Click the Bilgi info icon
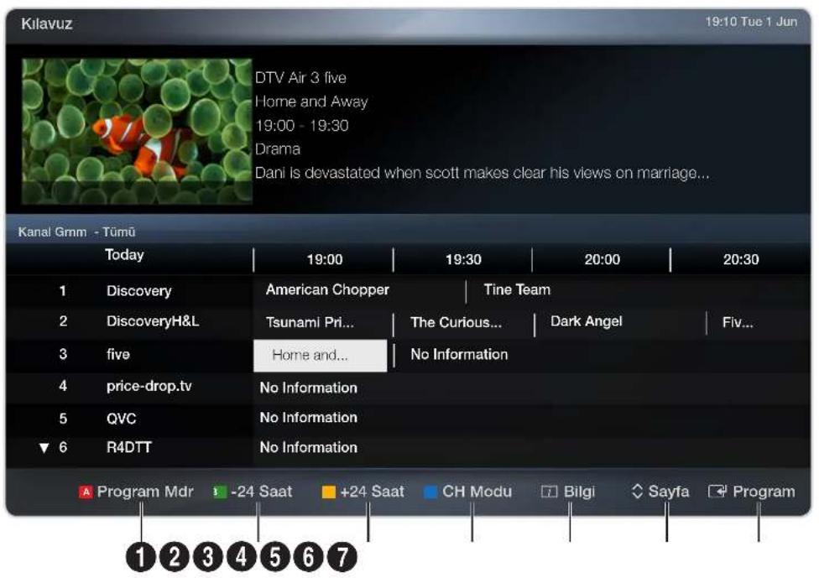This screenshot has width=819, height=578. click(x=549, y=492)
